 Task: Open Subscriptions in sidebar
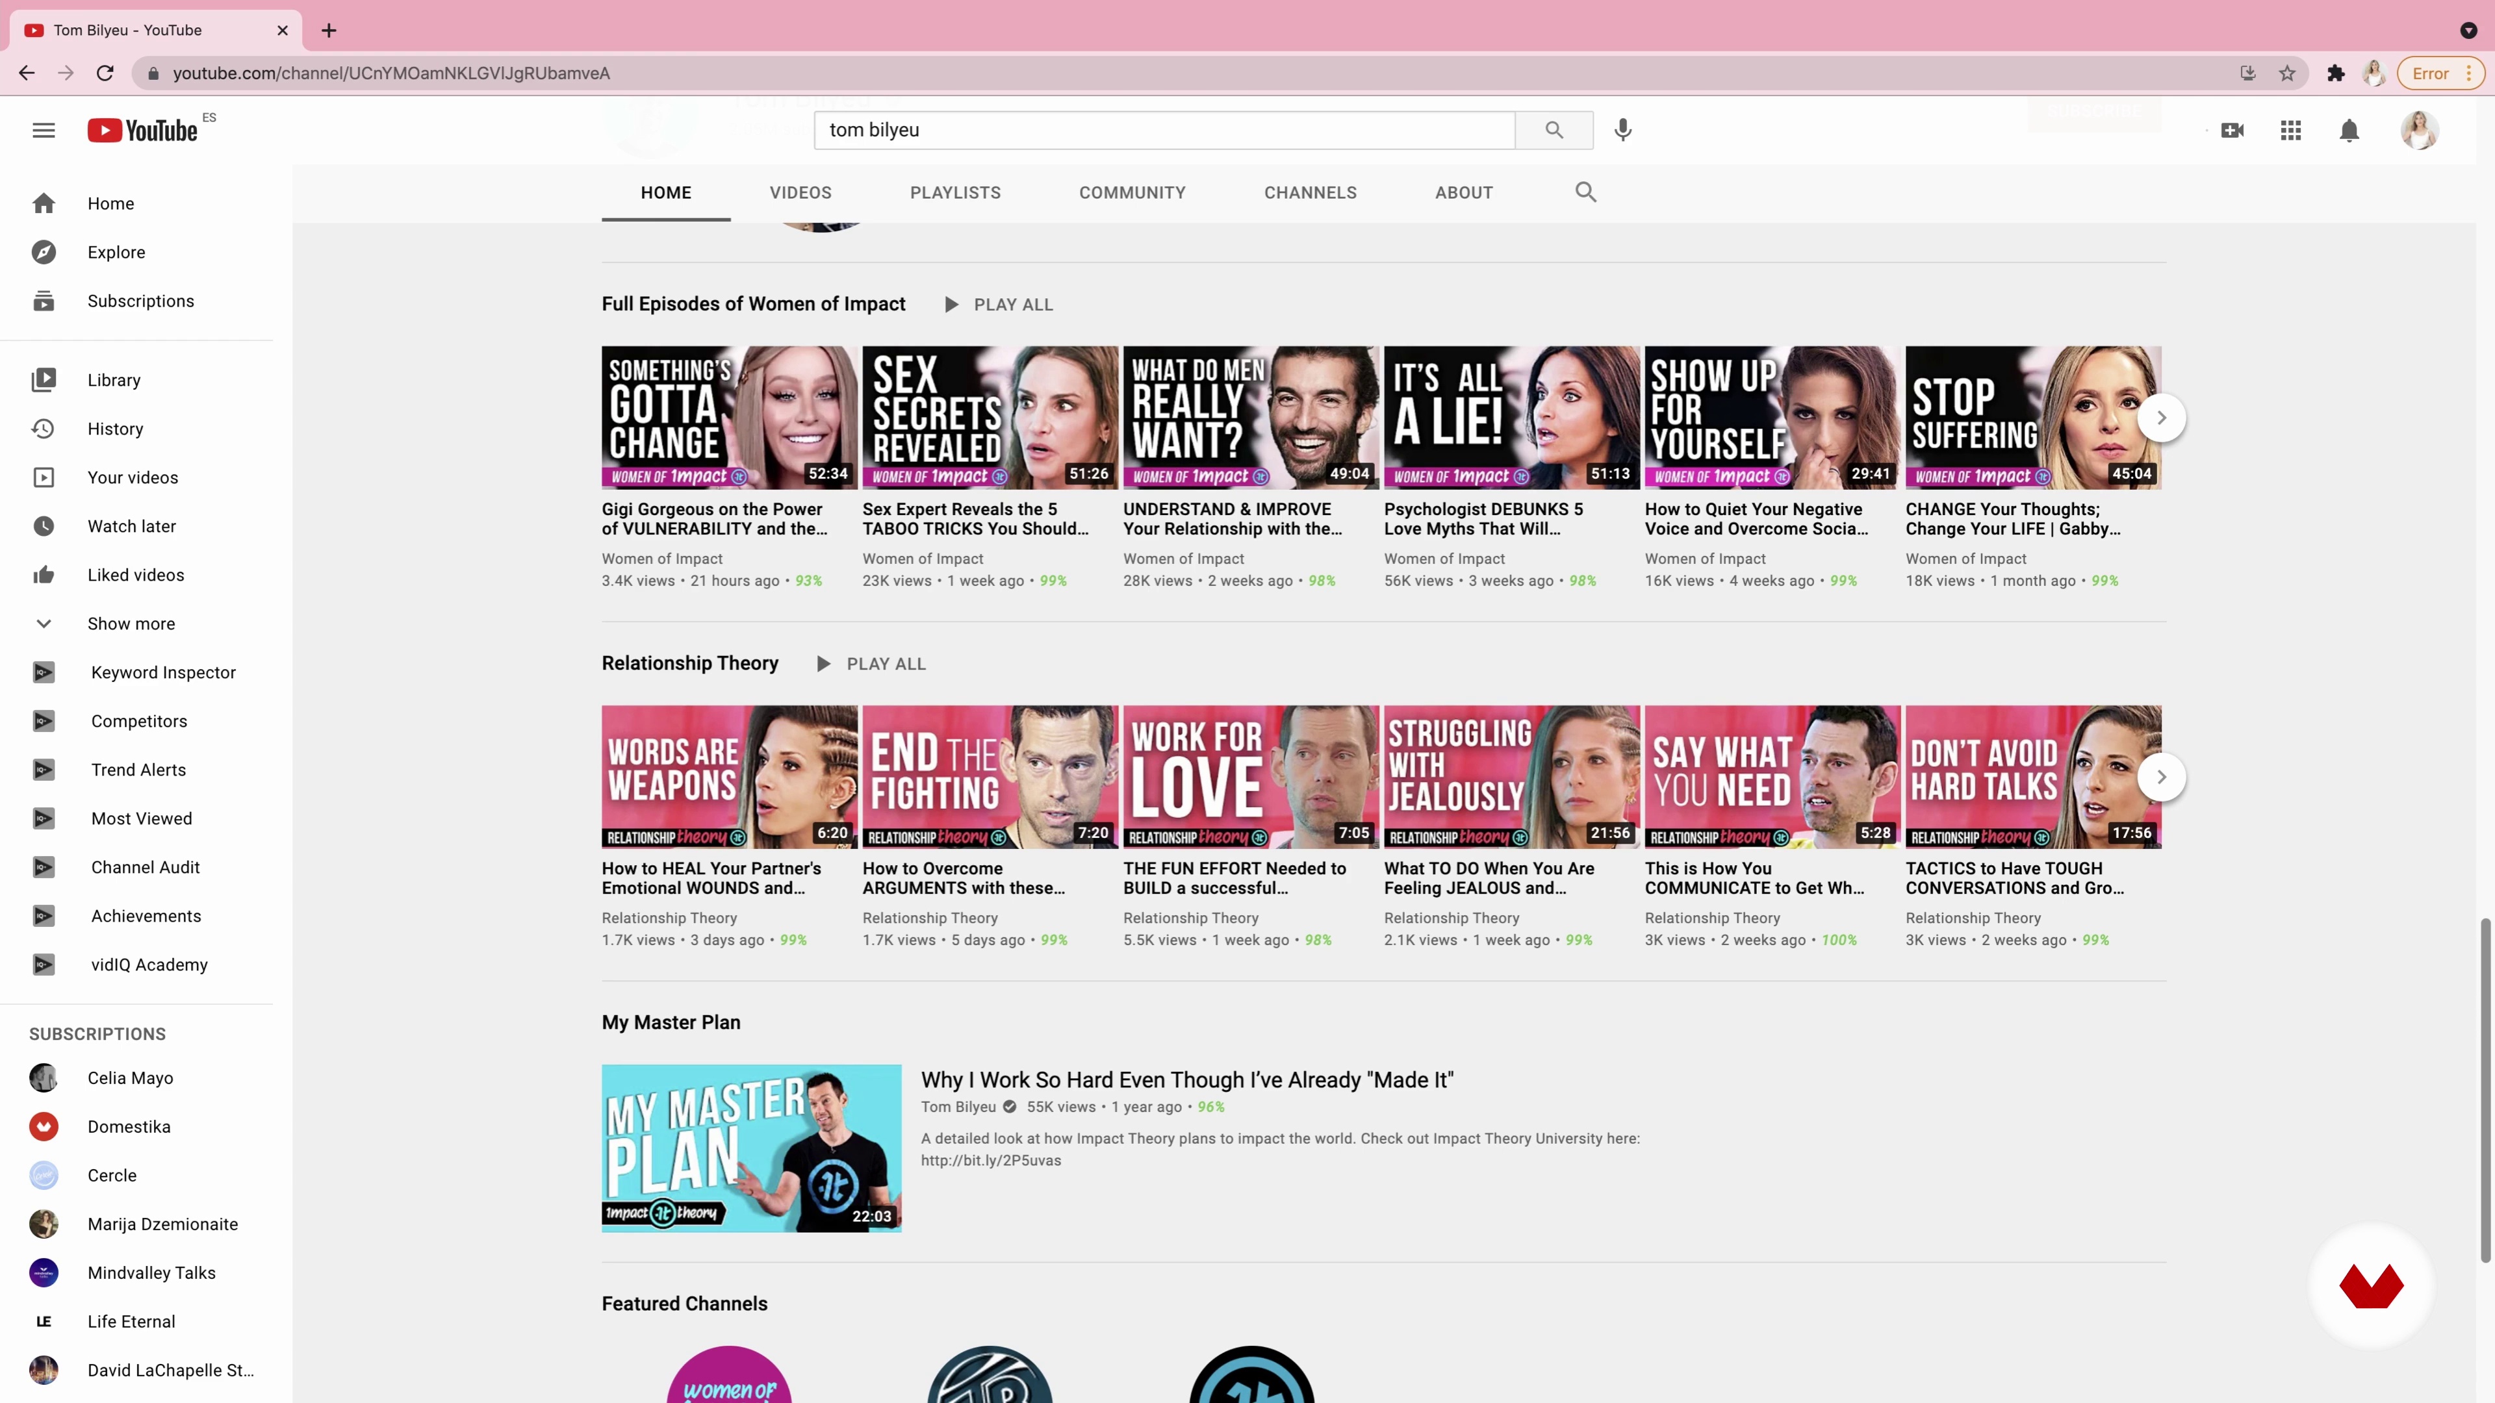tap(136, 301)
